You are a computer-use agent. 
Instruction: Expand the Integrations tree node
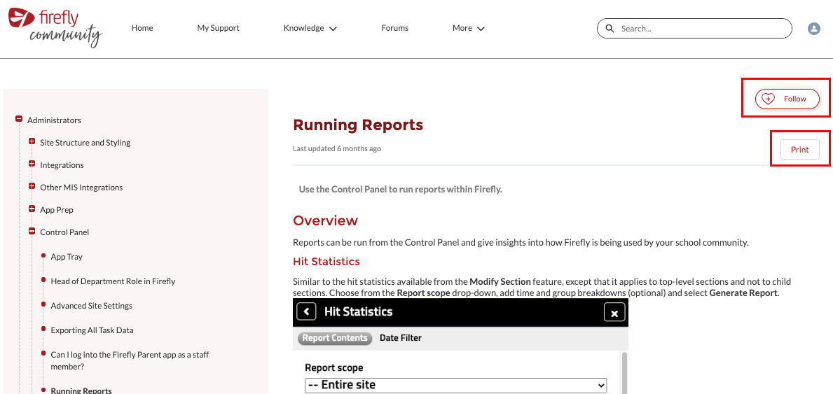(x=32, y=164)
